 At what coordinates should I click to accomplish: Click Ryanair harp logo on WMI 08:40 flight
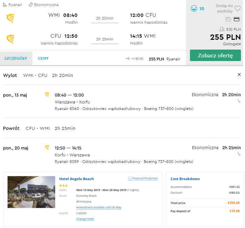click(x=10, y=19)
